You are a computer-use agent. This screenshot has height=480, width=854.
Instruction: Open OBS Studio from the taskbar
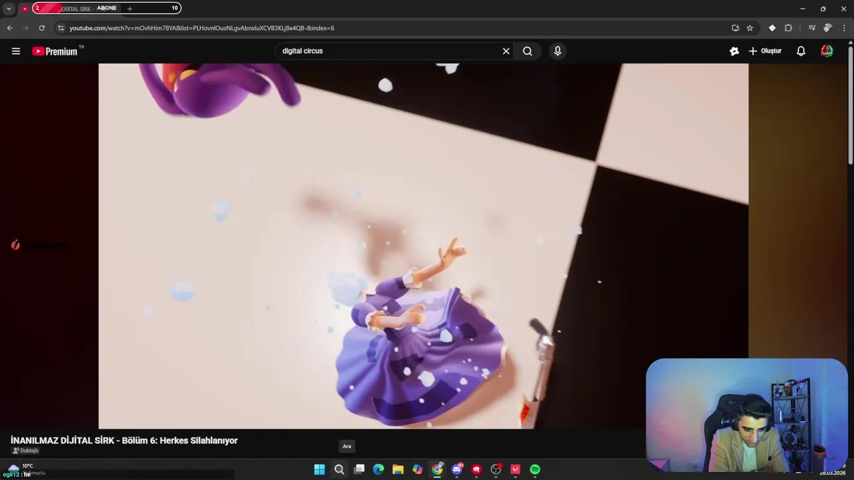pos(496,469)
